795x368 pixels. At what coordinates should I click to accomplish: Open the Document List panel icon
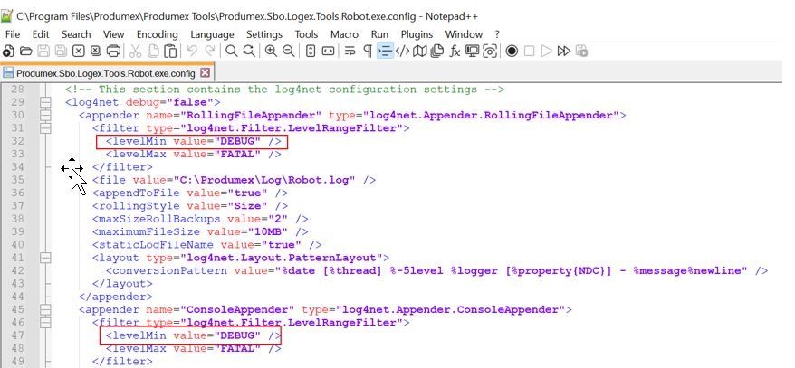pos(437,52)
